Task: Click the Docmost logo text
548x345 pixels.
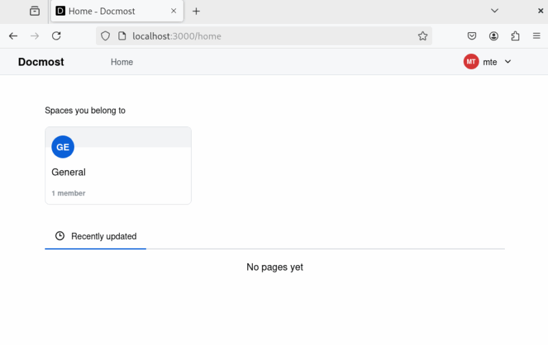Action: click(41, 62)
